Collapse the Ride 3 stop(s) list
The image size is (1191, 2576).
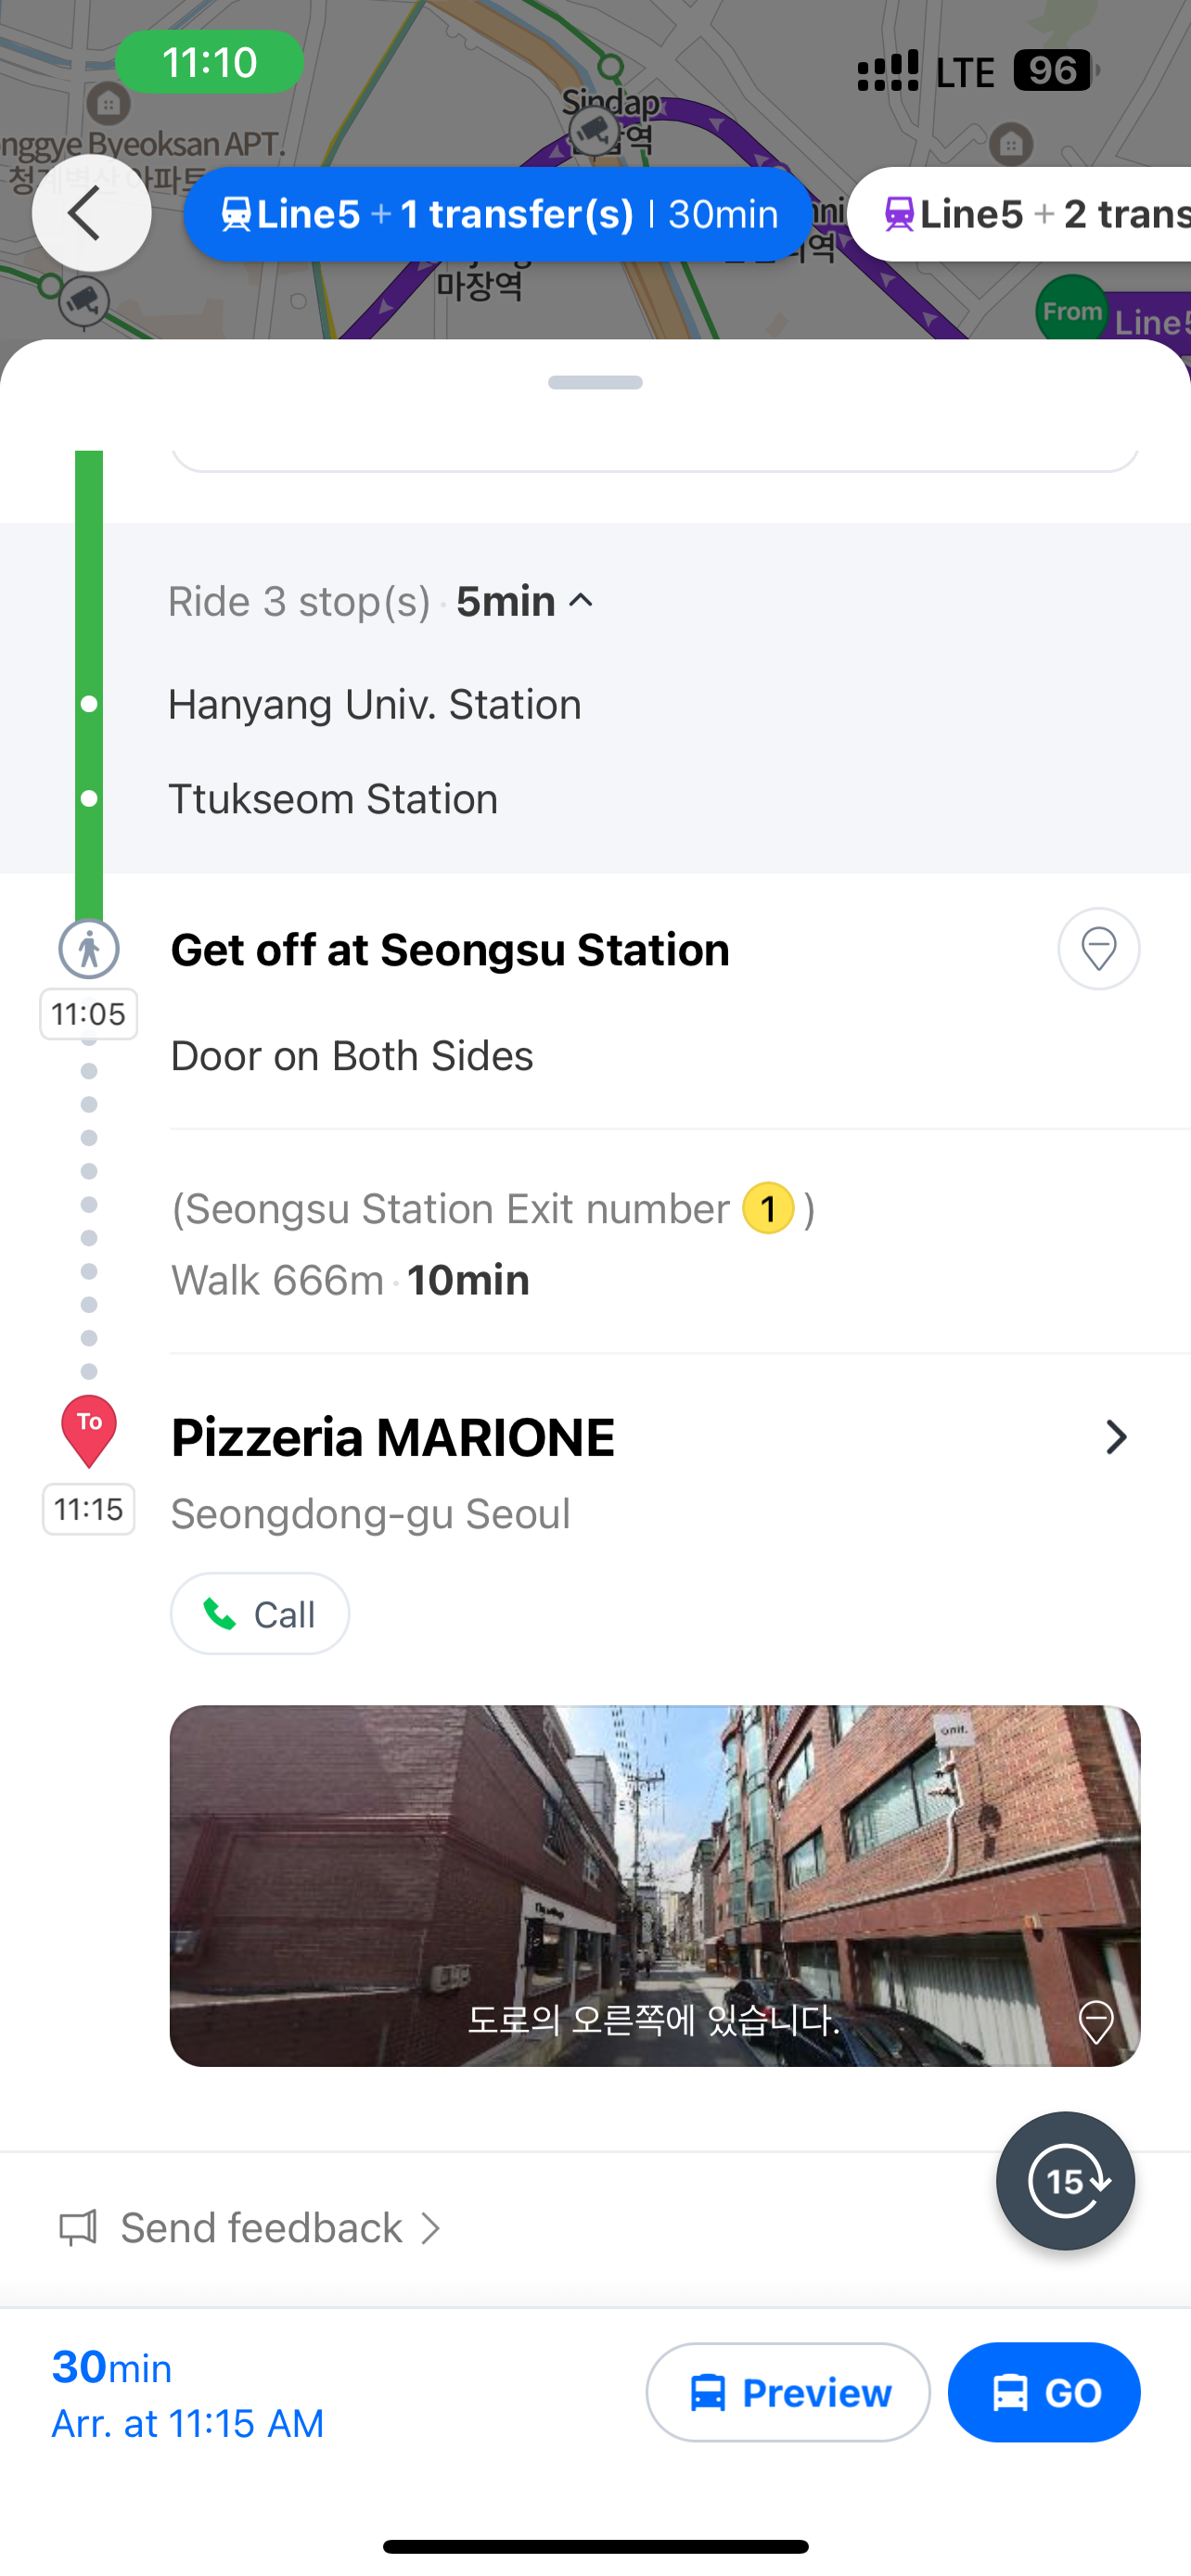[581, 601]
